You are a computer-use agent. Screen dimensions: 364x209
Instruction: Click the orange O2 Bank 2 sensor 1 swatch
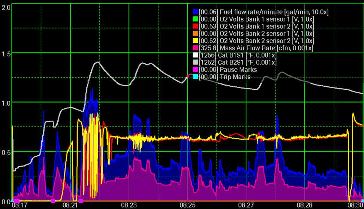tap(196, 33)
